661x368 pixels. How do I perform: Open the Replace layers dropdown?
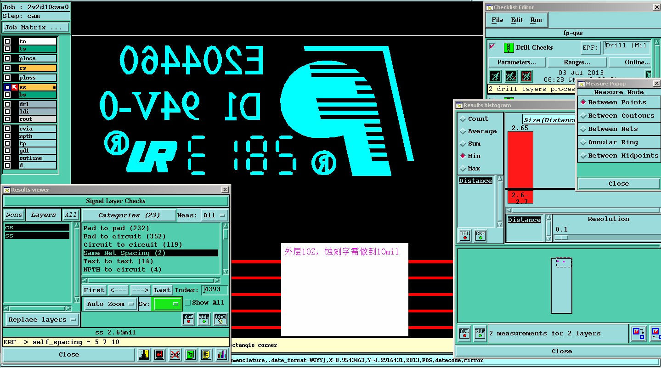[42, 320]
